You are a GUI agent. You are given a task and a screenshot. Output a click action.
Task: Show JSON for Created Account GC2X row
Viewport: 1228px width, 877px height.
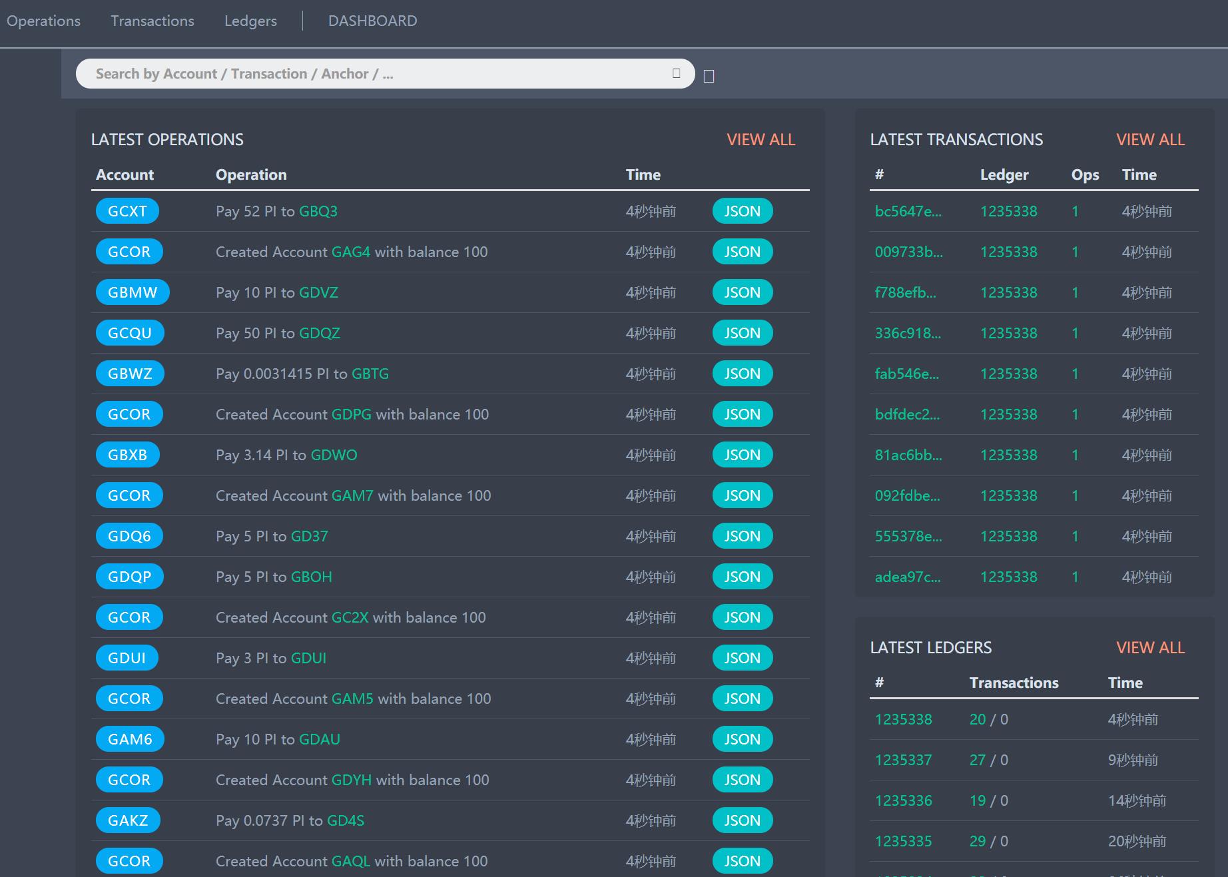(743, 617)
